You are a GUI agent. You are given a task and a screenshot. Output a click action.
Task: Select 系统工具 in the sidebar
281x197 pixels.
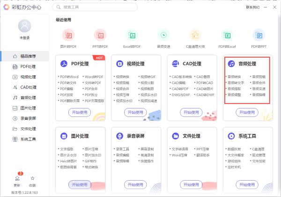(24, 139)
